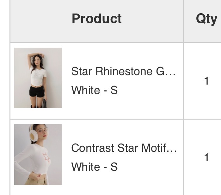Open the Contrast Star Motif product thumbnail

click(x=38, y=155)
